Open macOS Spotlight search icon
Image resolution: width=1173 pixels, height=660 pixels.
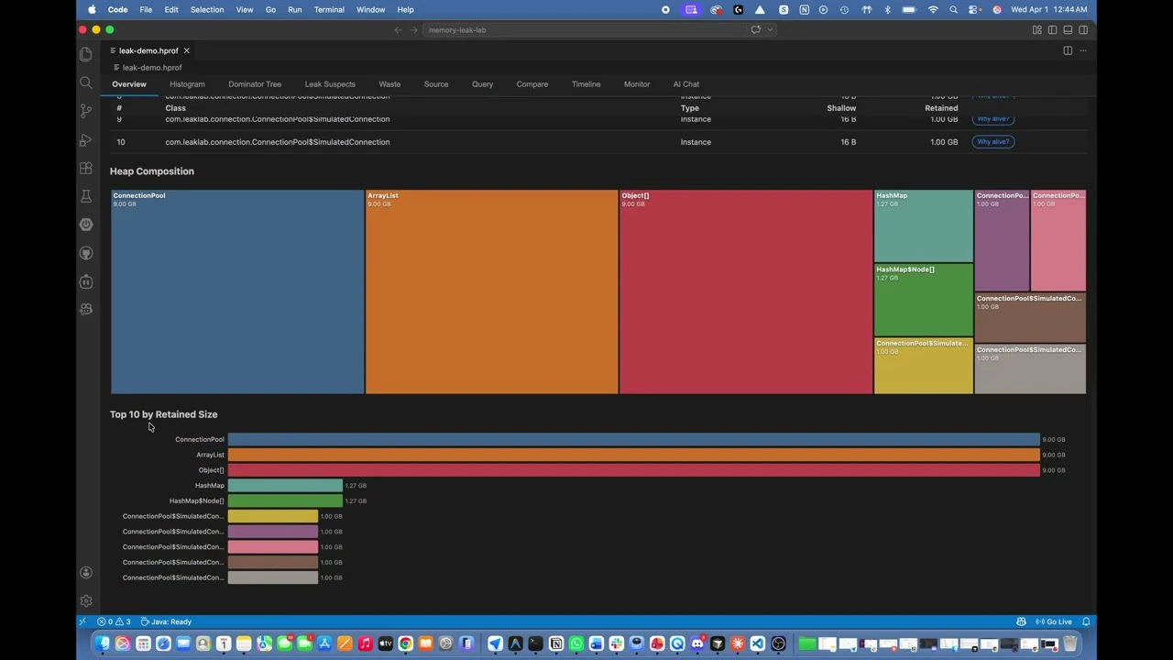[x=954, y=9]
